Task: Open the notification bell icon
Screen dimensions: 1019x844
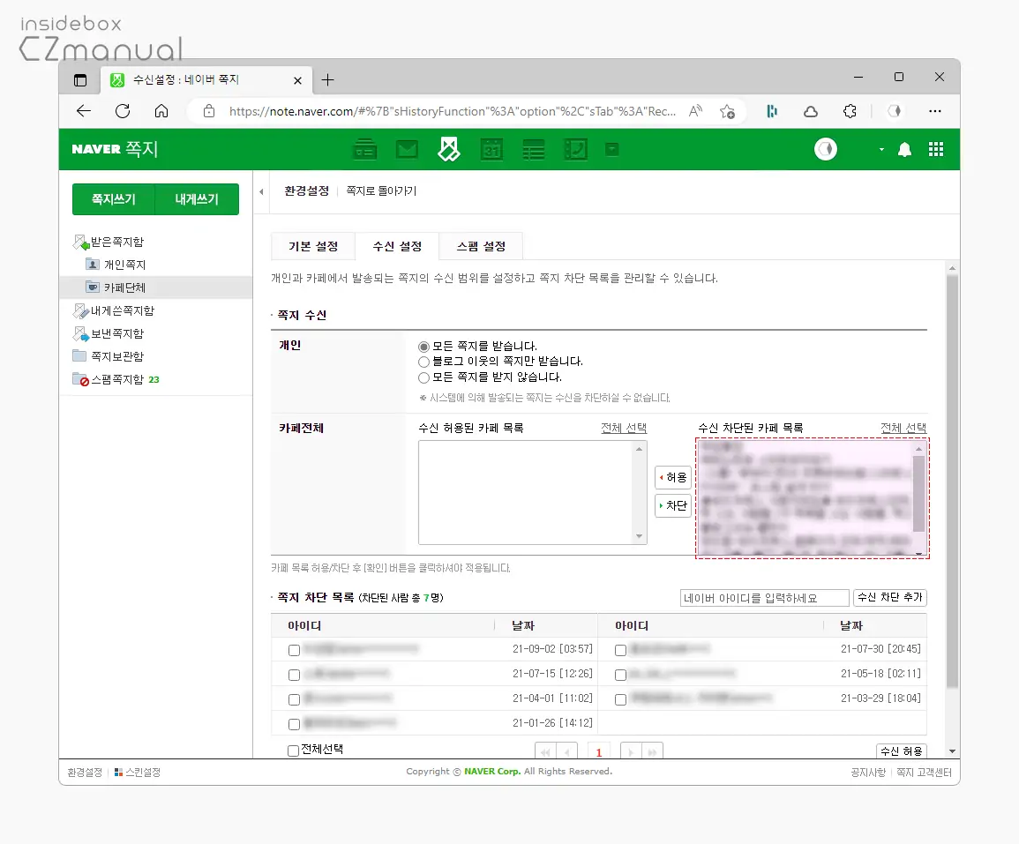Action: point(904,150)
